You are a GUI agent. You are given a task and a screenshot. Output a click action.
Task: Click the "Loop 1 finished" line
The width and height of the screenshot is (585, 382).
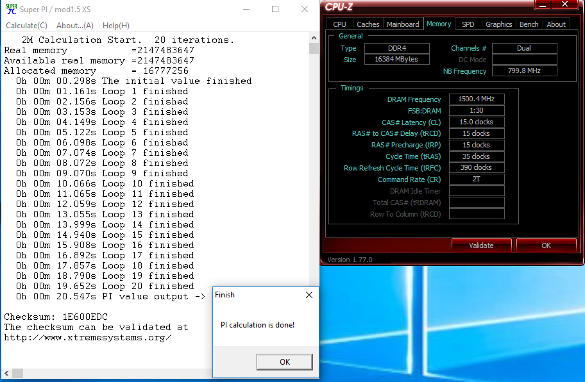[102, 91]
